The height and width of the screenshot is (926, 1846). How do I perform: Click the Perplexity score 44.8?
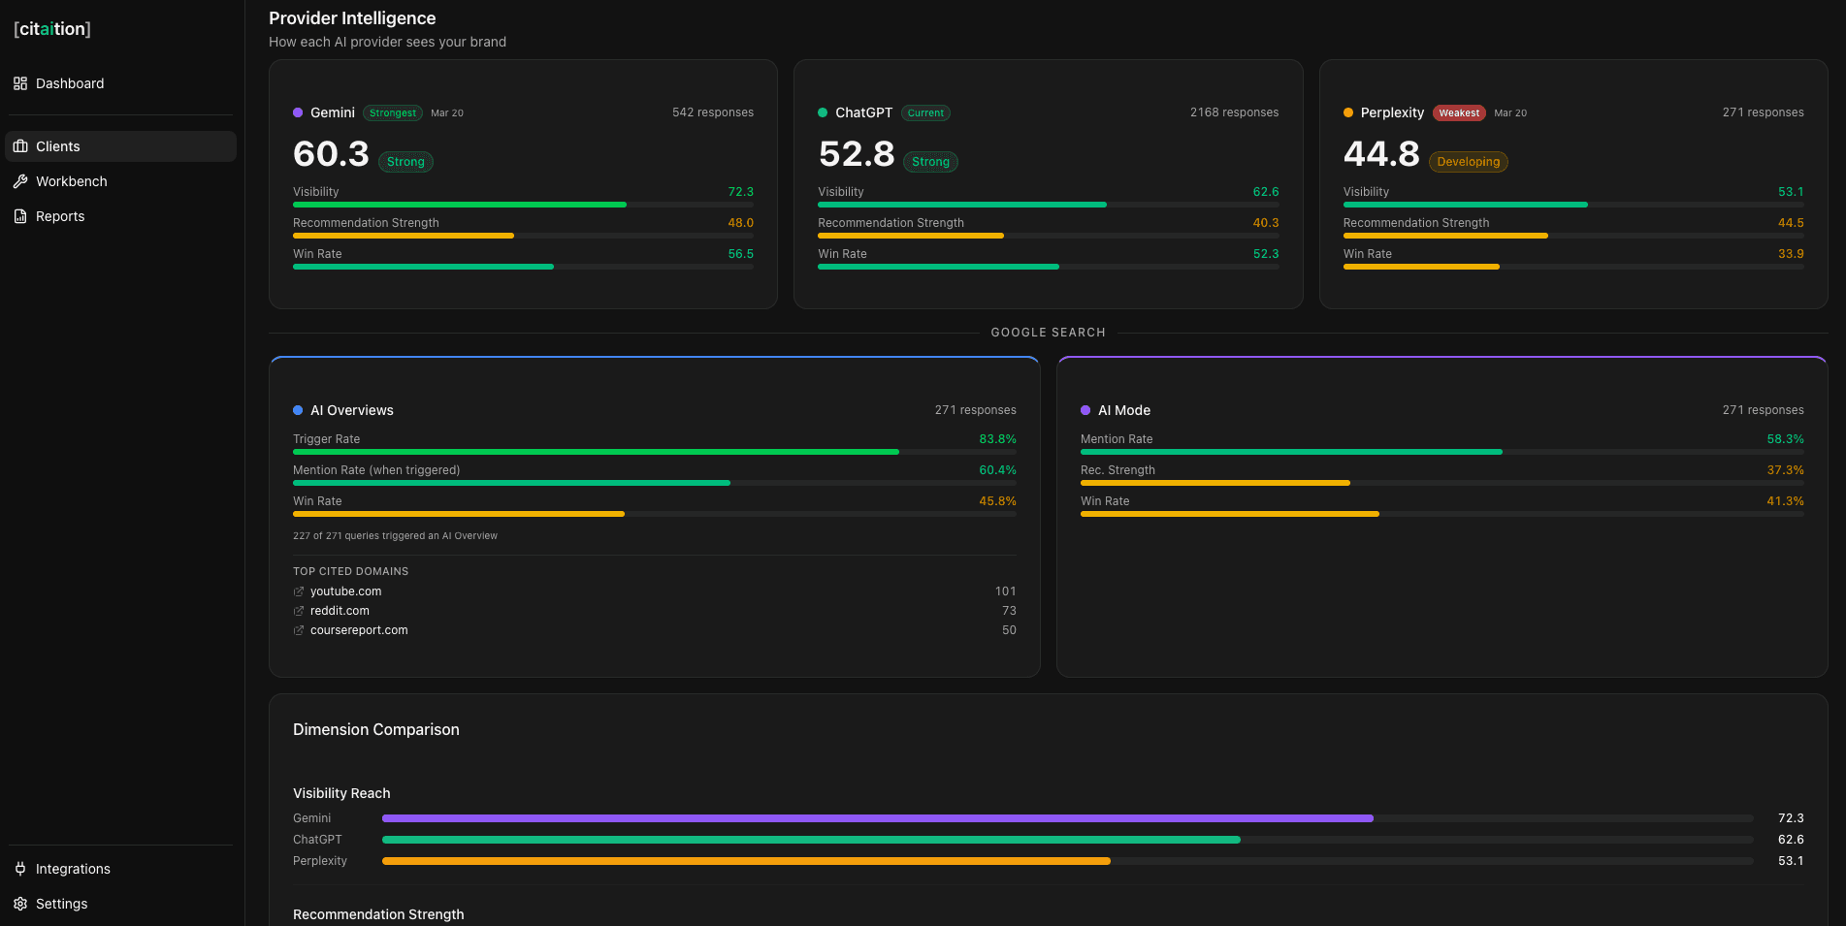[x=1381, y=154]
